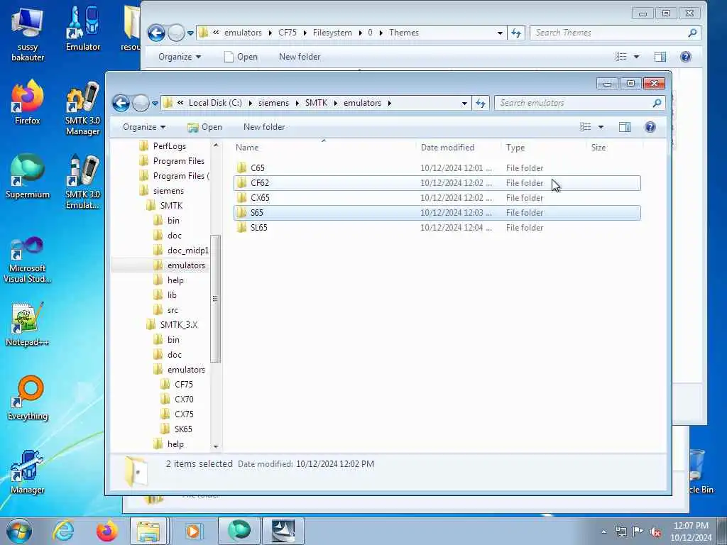Click the Windows Start button
Viewport: 727px width, 545px height.
18,531
